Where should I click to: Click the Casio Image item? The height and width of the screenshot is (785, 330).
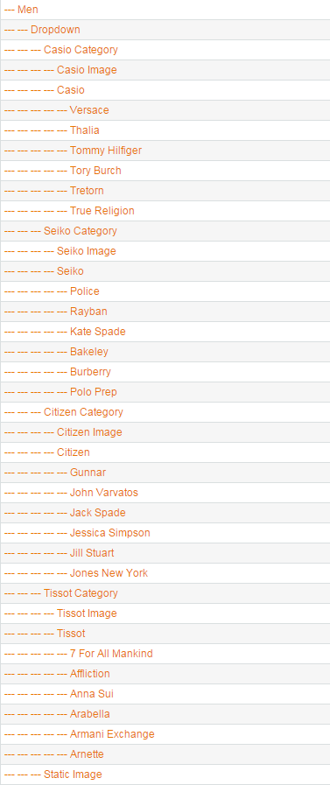coord(87,70)
